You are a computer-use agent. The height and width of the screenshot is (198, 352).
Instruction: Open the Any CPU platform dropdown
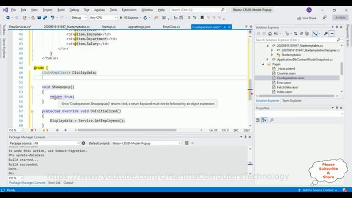click(x=103, y=18)
